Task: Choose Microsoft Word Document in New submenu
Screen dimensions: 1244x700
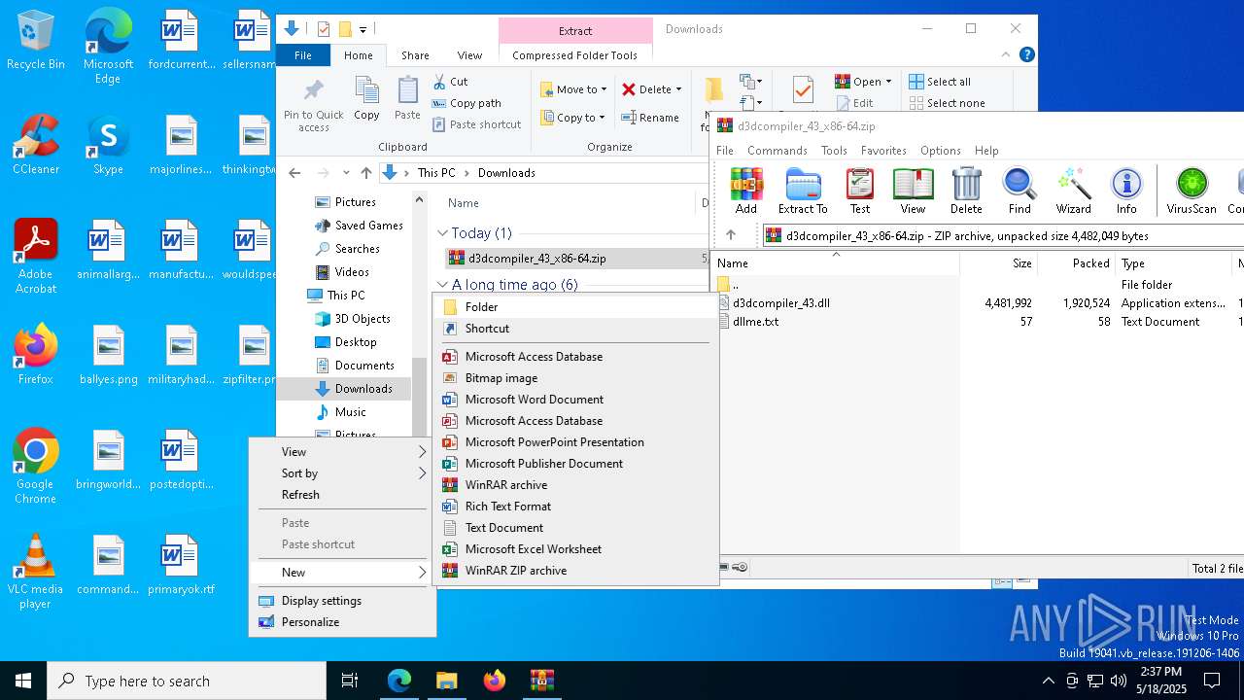Action: pyautogui.click(x=577, y=400)
